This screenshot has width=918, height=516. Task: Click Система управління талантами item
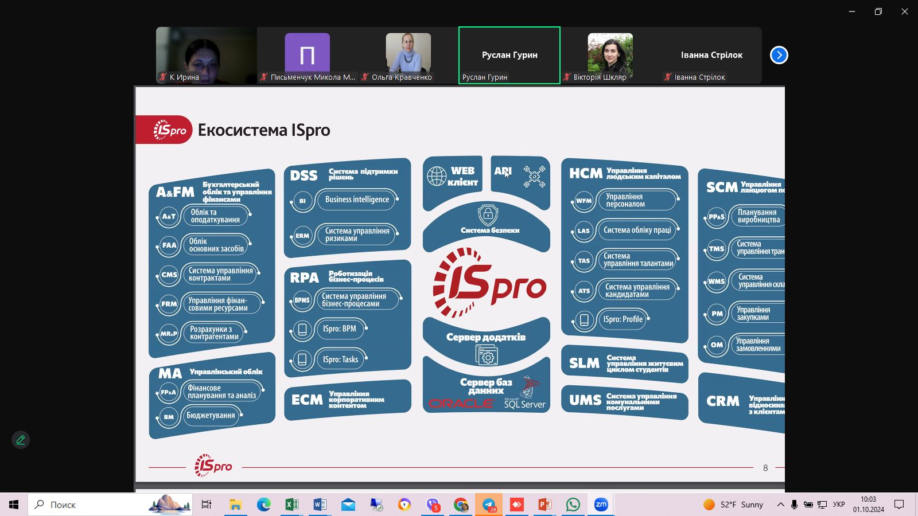point(638,260)
